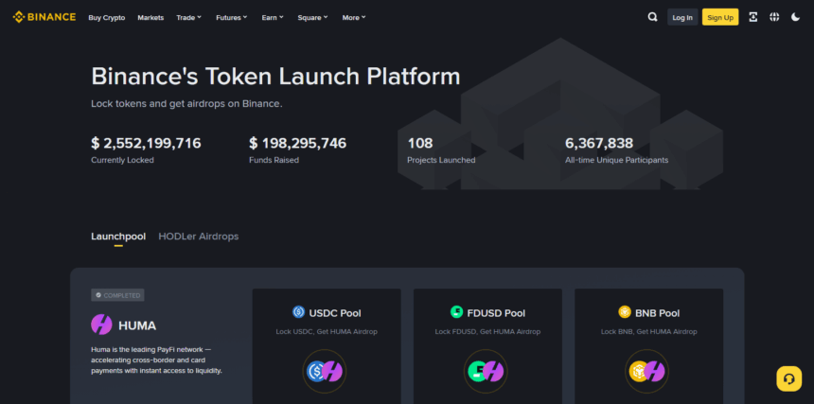
Task: Click the 6,367,838 unique participants figure
Action: (599, 143)
